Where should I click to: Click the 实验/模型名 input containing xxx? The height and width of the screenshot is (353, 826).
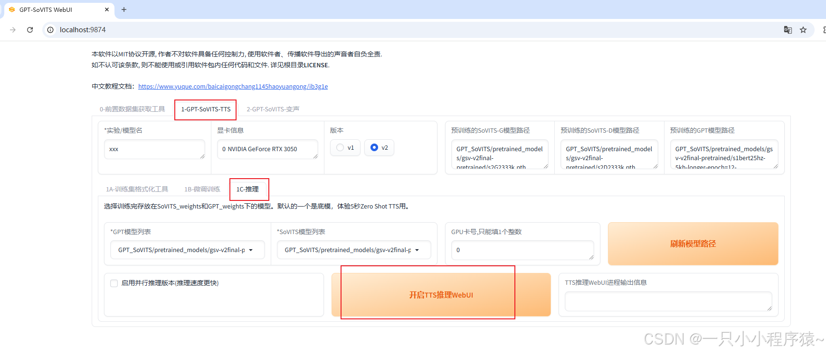pyautogui.click(x=154, y=149)
